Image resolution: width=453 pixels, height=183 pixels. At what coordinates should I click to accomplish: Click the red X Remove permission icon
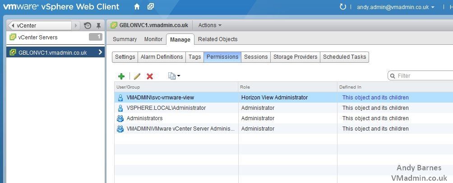150,76
